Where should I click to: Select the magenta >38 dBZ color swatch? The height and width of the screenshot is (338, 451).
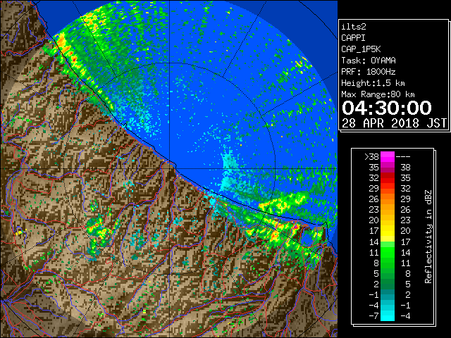388,156
